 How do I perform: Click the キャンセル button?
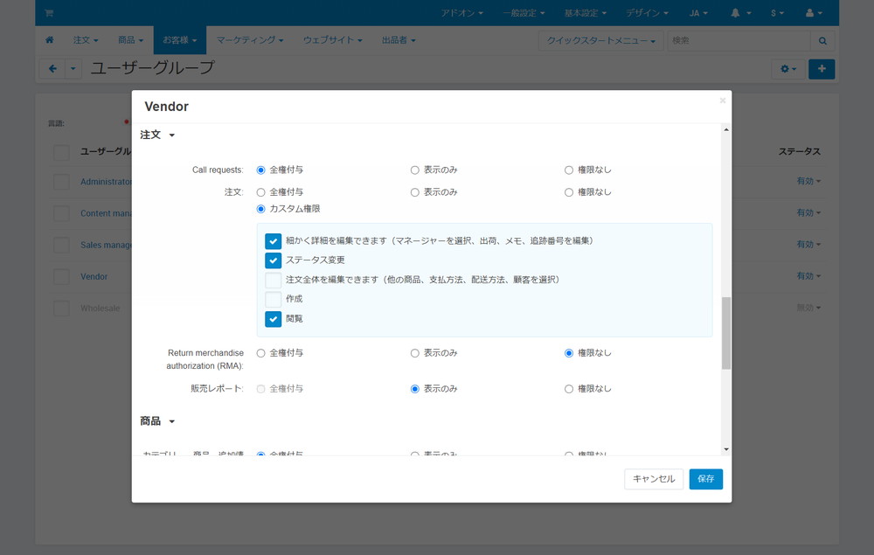tap(654, 479)
